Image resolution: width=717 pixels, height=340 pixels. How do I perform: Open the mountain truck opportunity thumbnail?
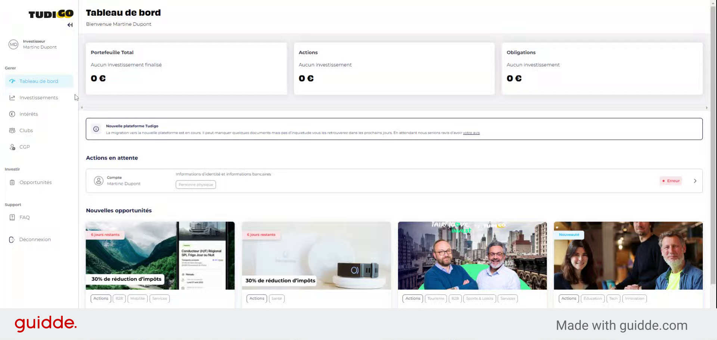pyautogui.click(x=160, y=256)
